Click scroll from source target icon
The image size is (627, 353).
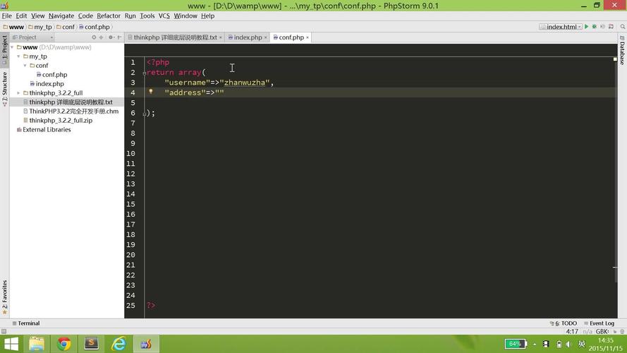click(x=95, y=37)
